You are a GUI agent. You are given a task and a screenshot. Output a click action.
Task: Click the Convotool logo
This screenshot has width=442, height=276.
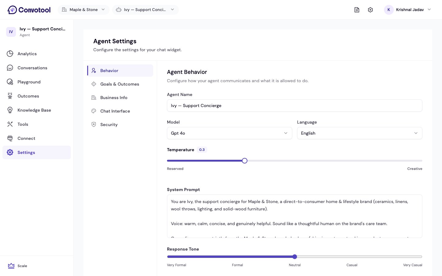tap(29, 10)
